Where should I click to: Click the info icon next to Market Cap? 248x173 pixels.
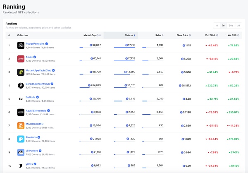(x=97, y=35)
